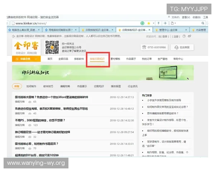Viewport: 215px width, 172px height.
Task: Click the Weibo icon in top bar
Action: [x=190, y=36]
